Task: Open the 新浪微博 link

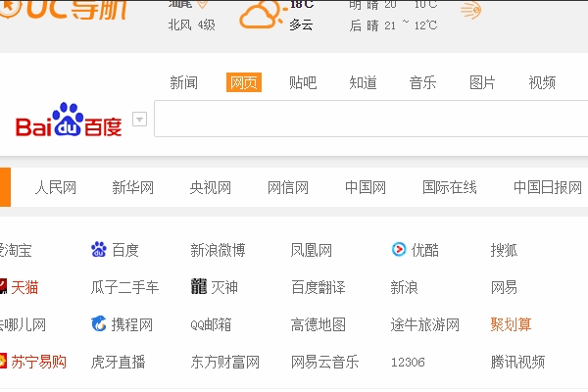Action: pyautogui.click(x=218, y=250)
